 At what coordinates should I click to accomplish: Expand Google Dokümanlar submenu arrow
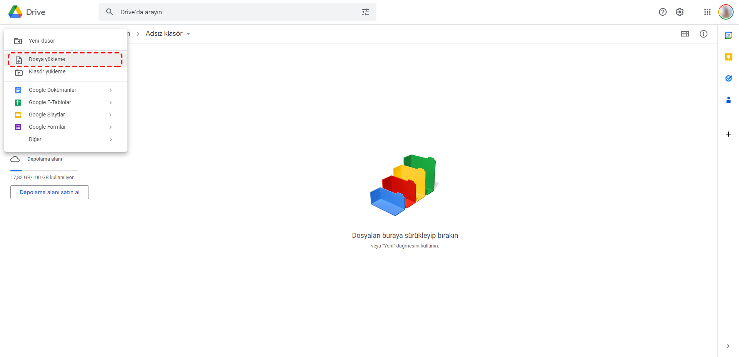click(x=110, y=90)
